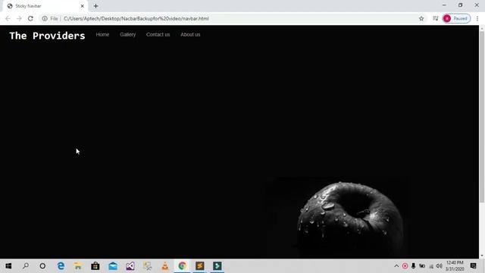Open volume control tray icon
Viewport: 485px width, 273px height.
pyautogui.click(x=440, y=266)
